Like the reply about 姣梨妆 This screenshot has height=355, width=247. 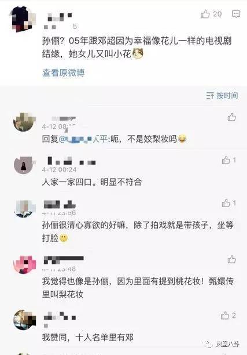[x=231, y=117]
